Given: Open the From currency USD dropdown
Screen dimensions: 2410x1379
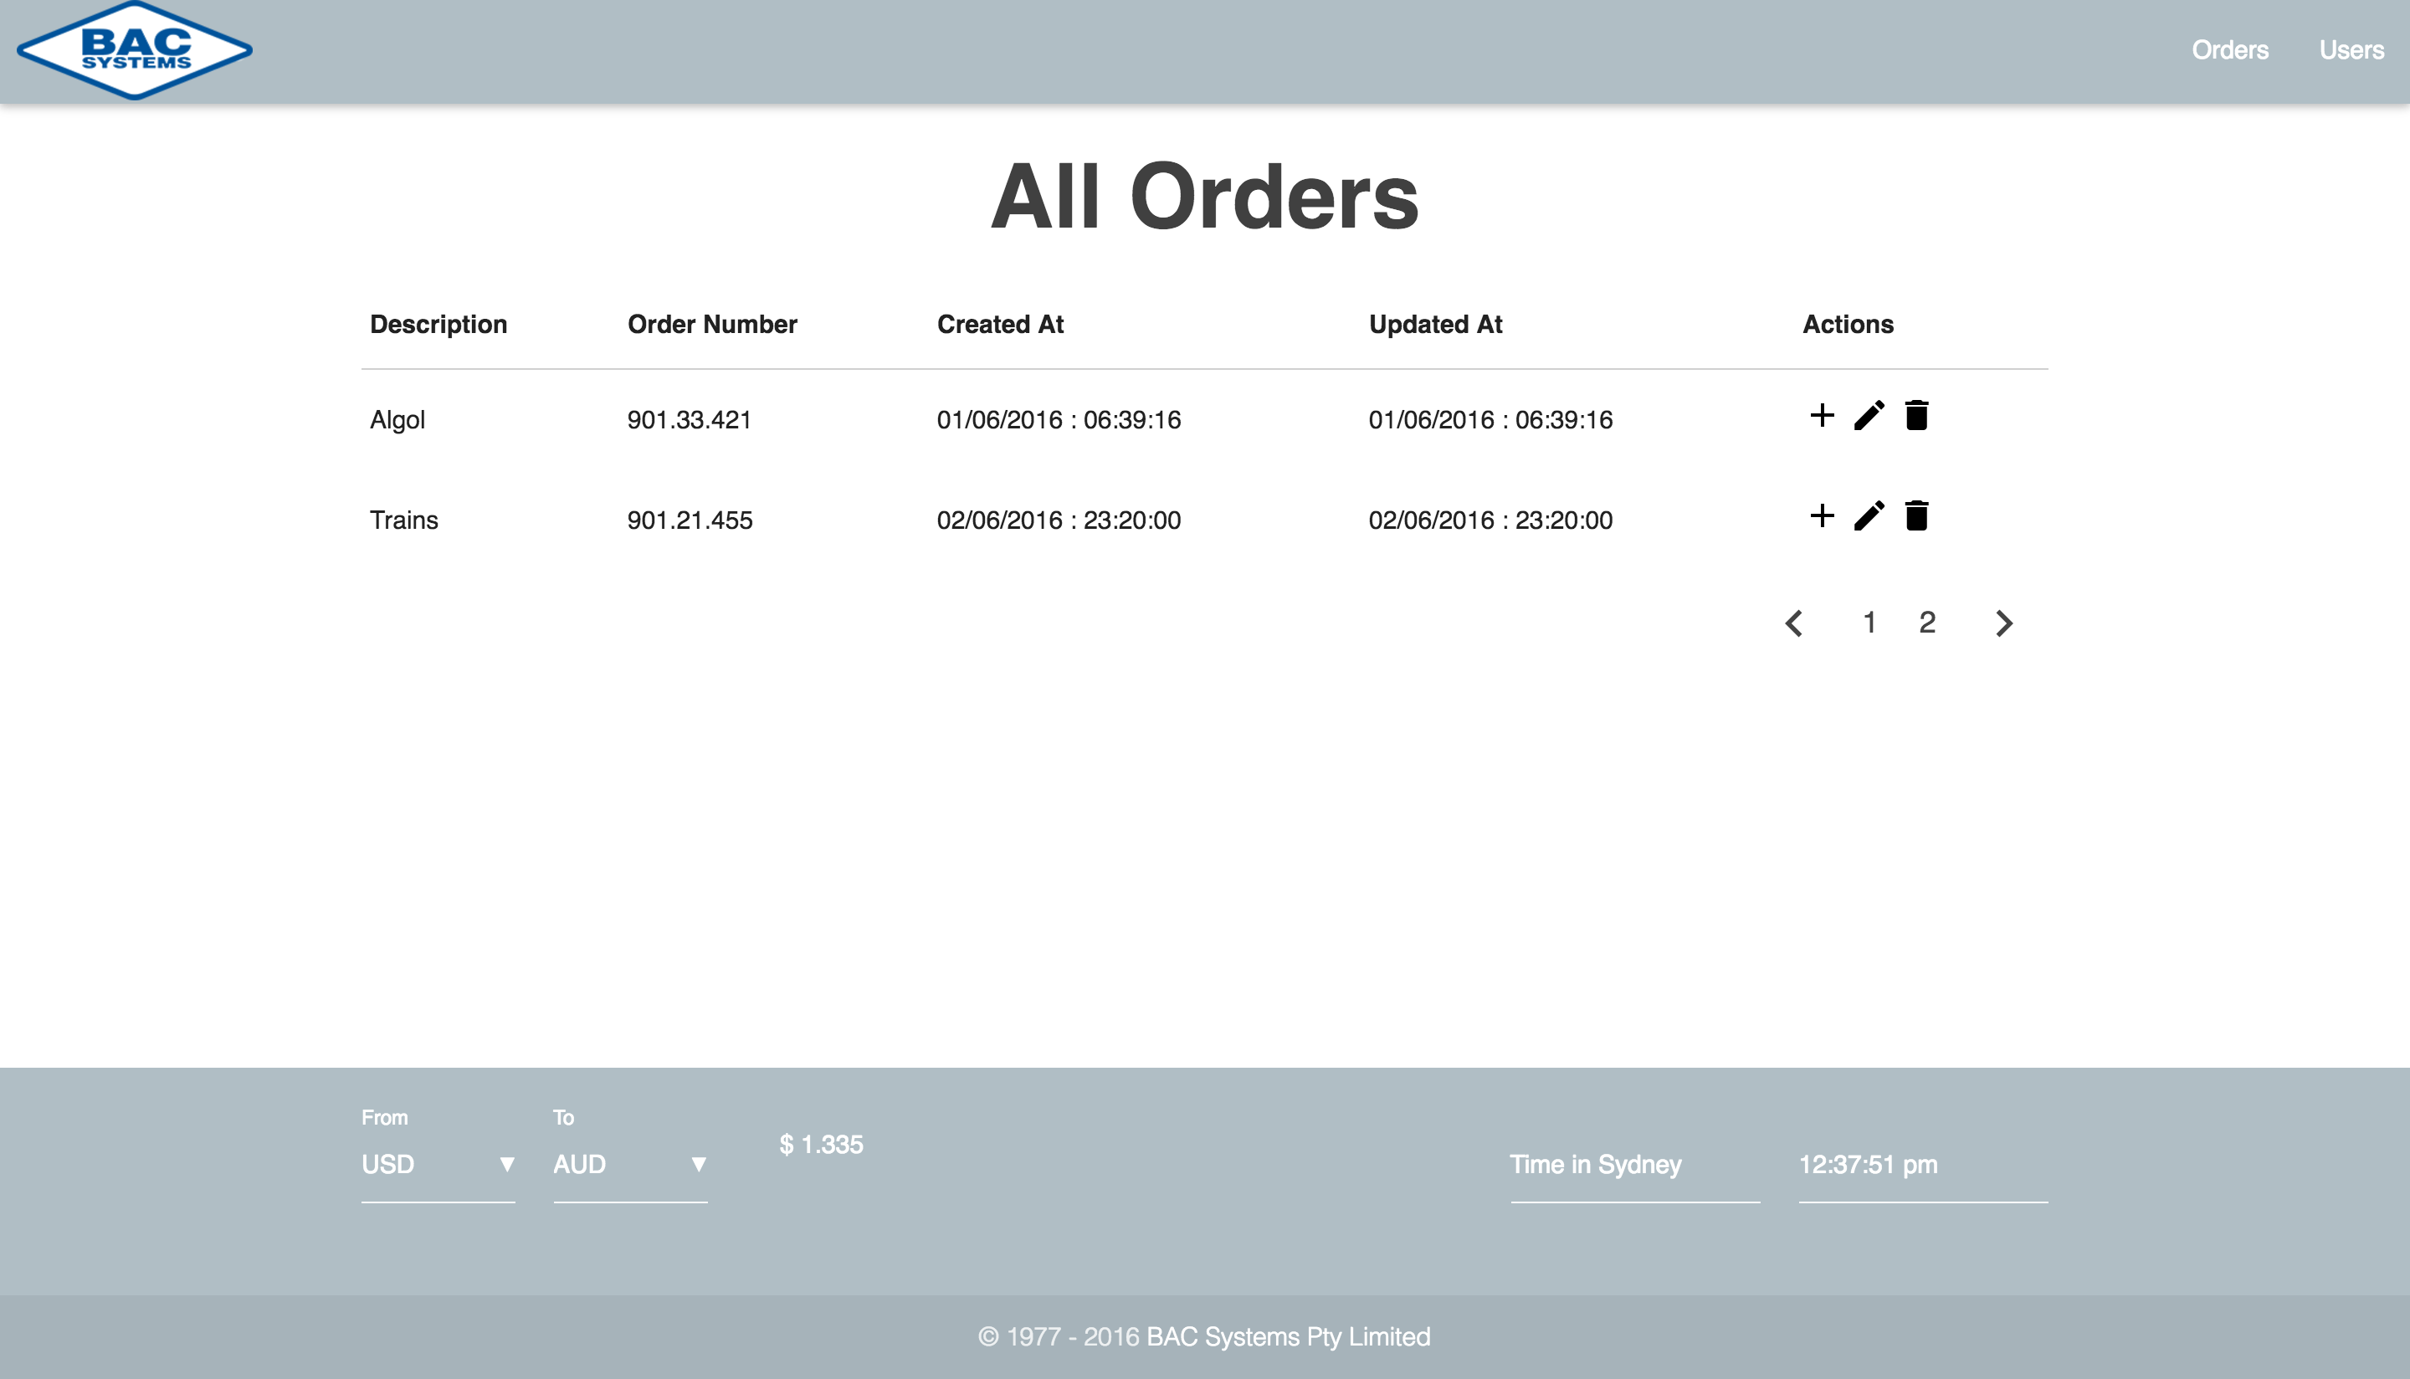Looking at the screenshot, I should [438, 1164].
